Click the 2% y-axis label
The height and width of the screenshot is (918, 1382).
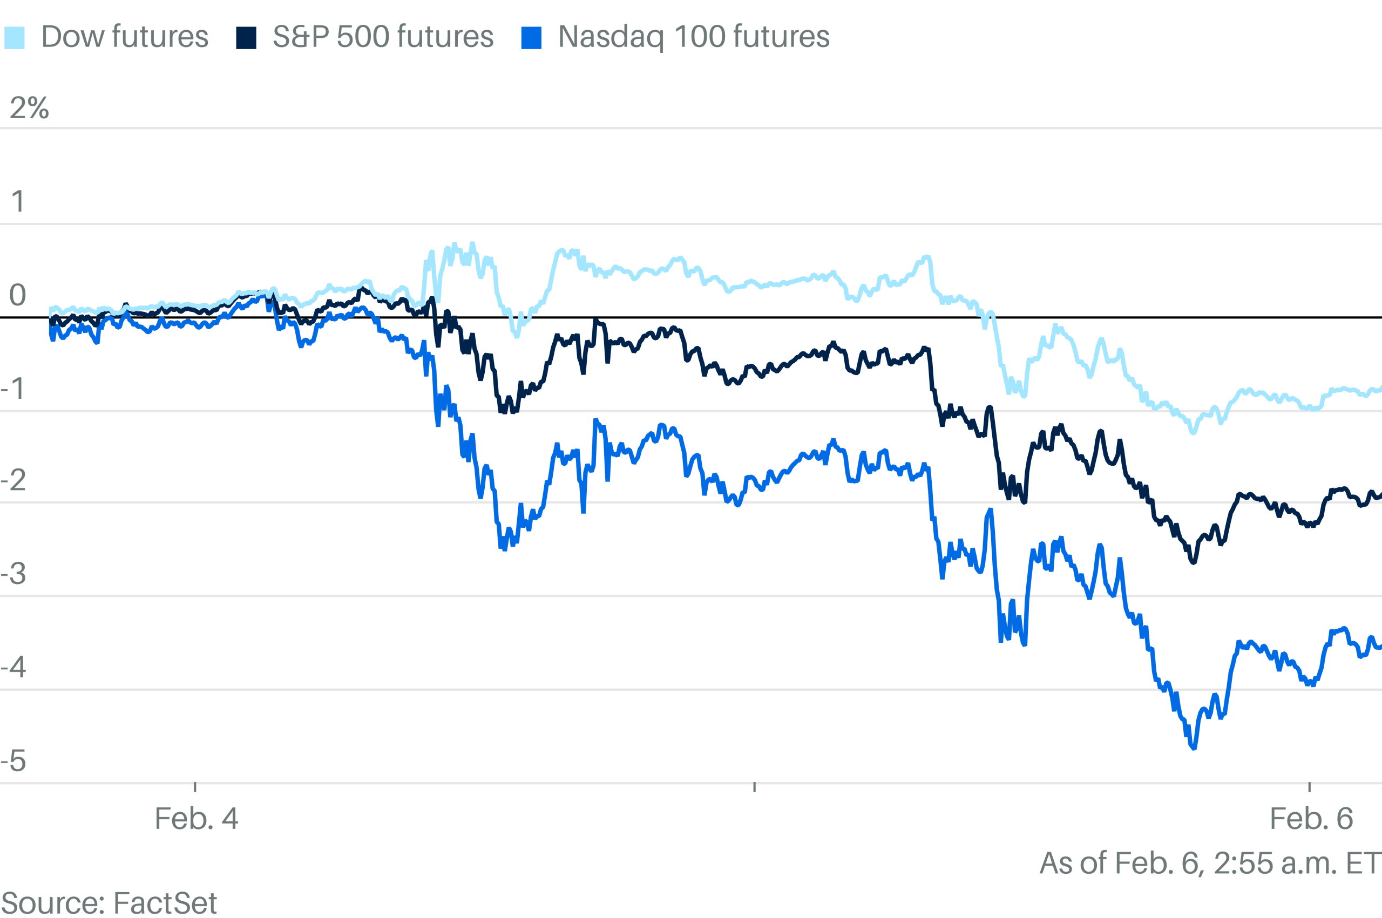[29, 108]
